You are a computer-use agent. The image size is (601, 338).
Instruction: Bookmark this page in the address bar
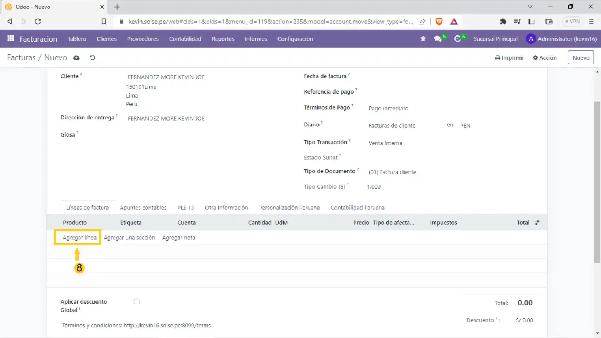point(104,22)
